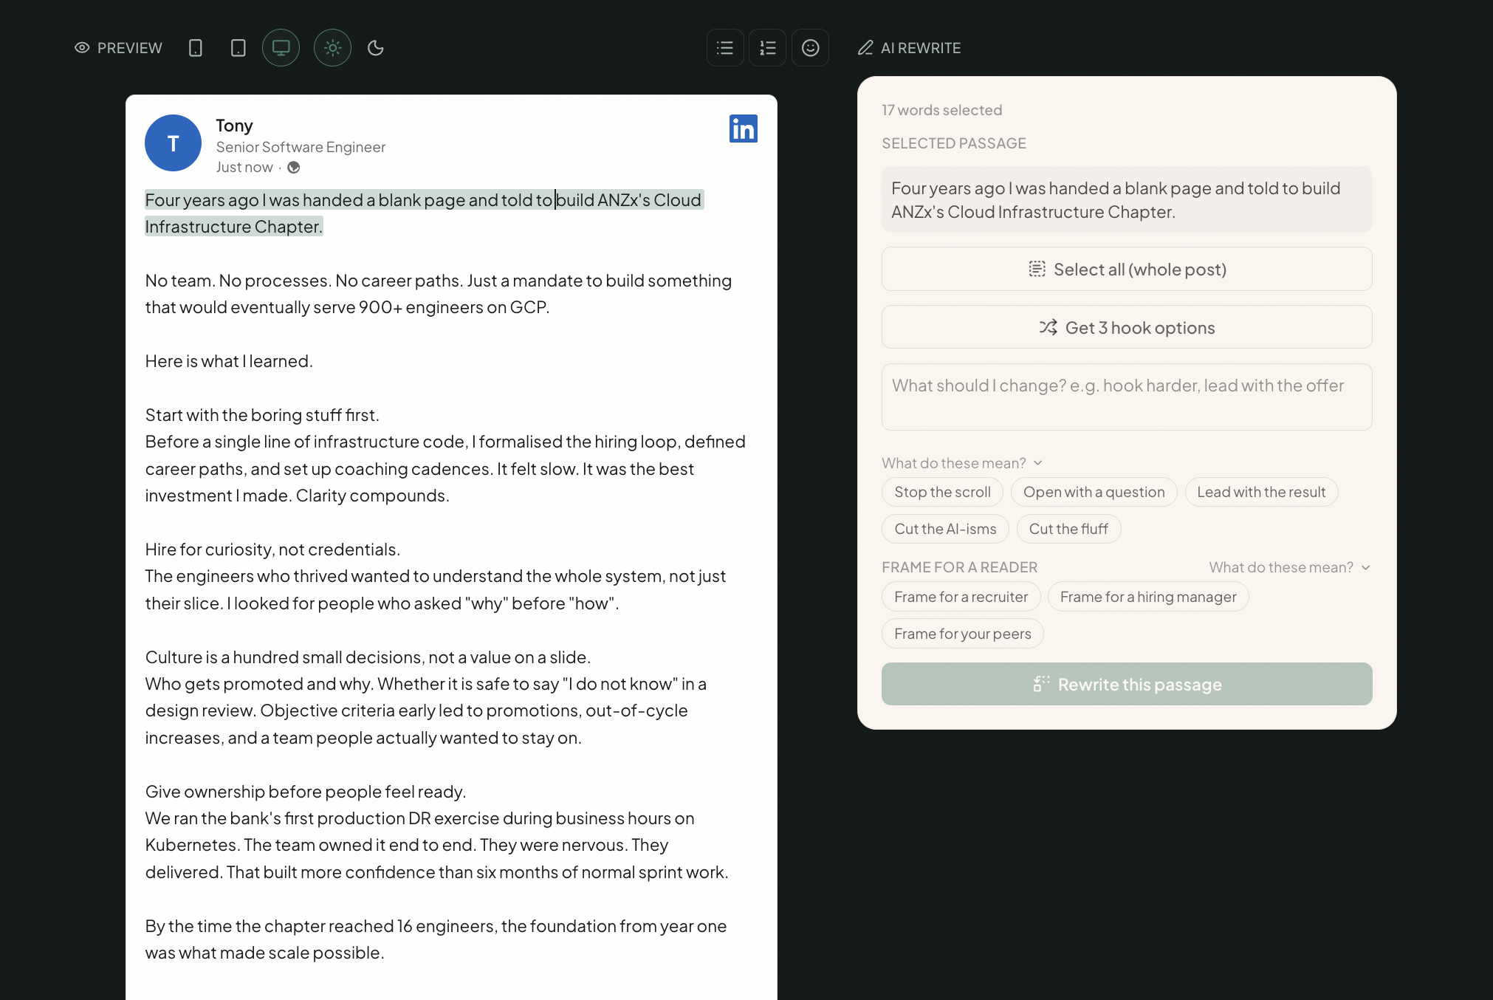Insert numbered list
Viewport: 1493px width, 1000px height.
pos(768,48)
